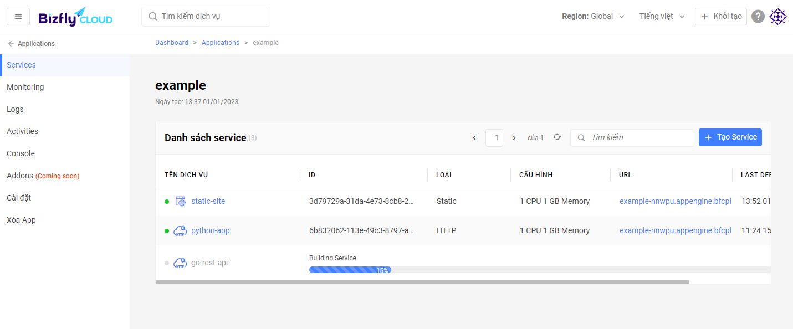
Task: Click the refresh service list icon
Action: tap(557, 137)
